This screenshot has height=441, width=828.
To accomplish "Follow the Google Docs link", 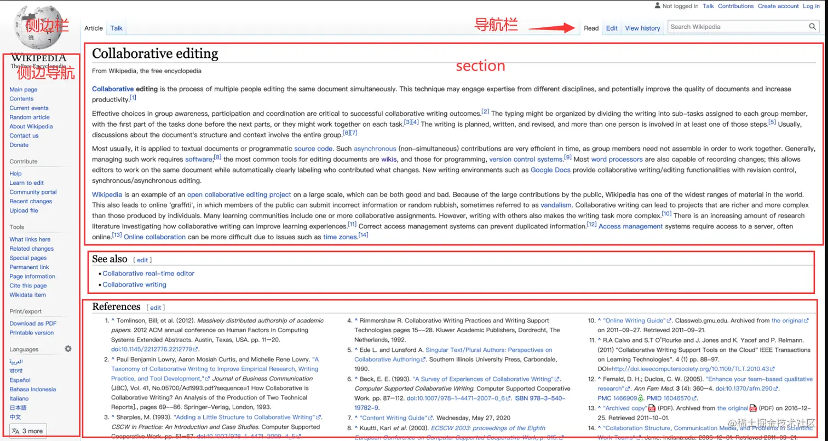I will [550, 170].
